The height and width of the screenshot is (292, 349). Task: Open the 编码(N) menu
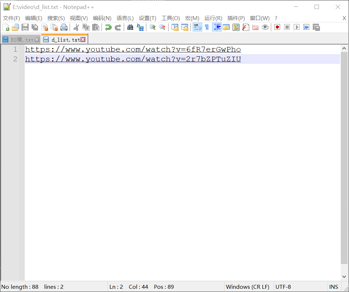pyautogui.click(x=102, y=18)
